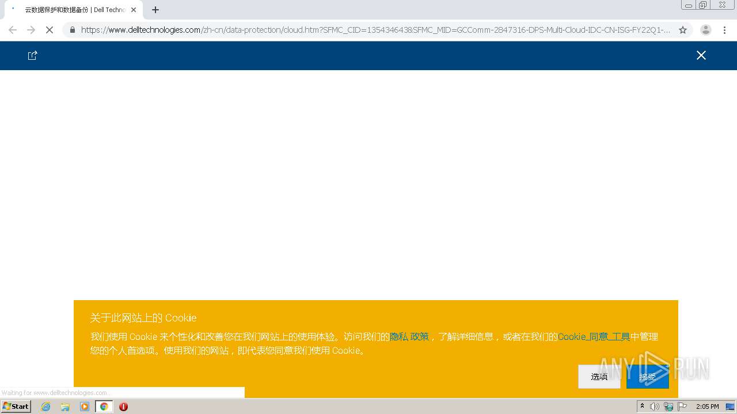This screenshot has width=737, height=414.
Task: Click the red Opera icon in taskbar
Action: [x=123, y=407]
